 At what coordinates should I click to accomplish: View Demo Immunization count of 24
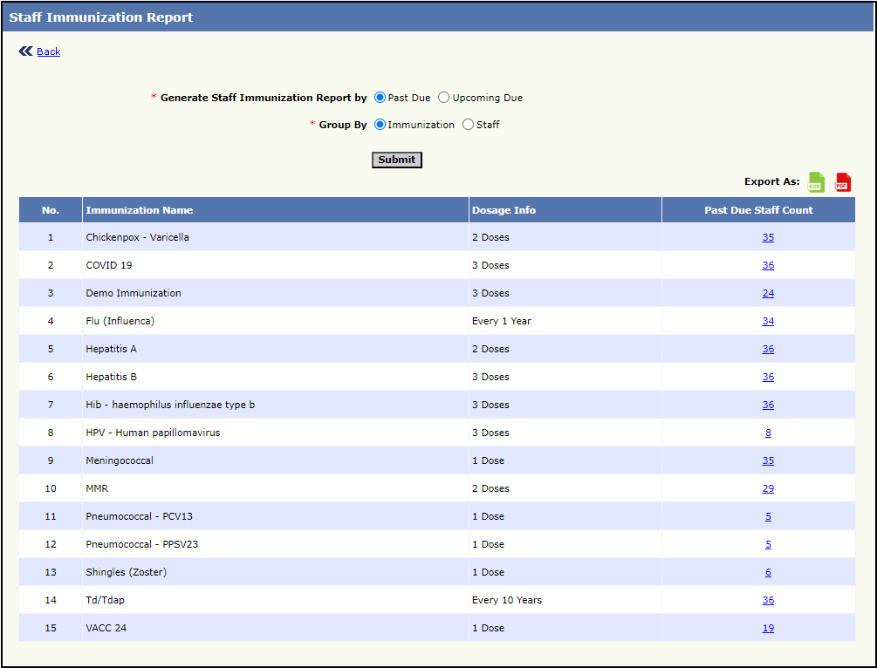[x=768, y=293]
